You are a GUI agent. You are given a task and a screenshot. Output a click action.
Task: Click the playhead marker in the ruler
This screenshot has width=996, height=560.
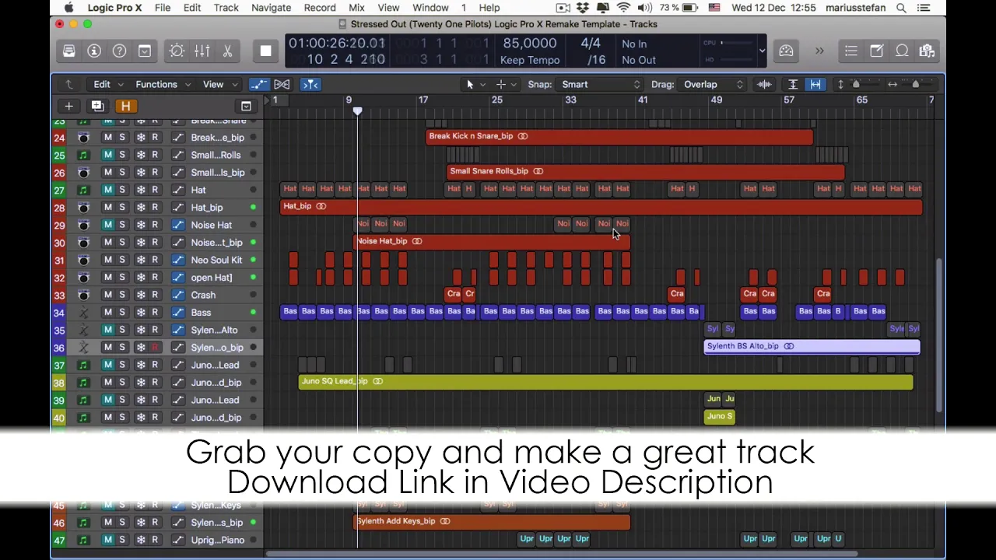357,111
